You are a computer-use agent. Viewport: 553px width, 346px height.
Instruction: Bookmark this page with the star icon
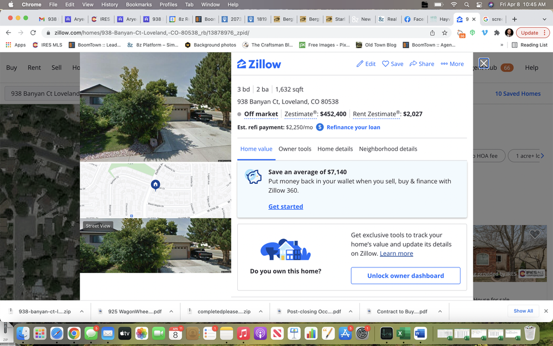445,33
